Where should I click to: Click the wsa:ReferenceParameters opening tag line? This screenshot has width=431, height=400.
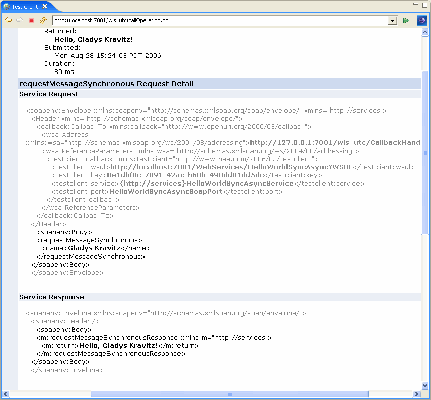pyautogui.click(x=200, y=151)
